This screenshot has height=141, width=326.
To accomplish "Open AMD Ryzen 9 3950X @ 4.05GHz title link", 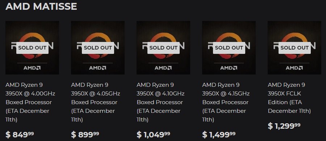I will 96,102.
